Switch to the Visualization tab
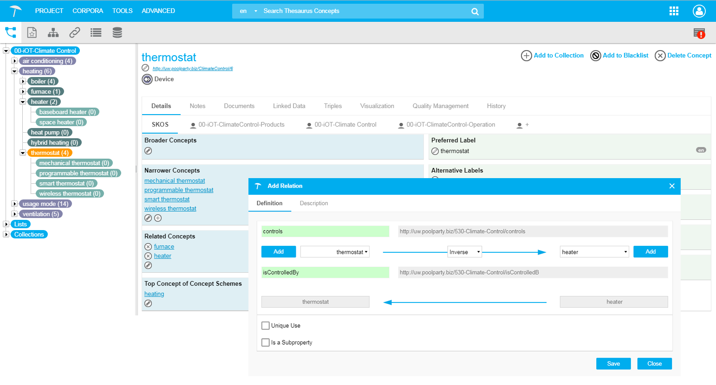 tap(377, 106)
